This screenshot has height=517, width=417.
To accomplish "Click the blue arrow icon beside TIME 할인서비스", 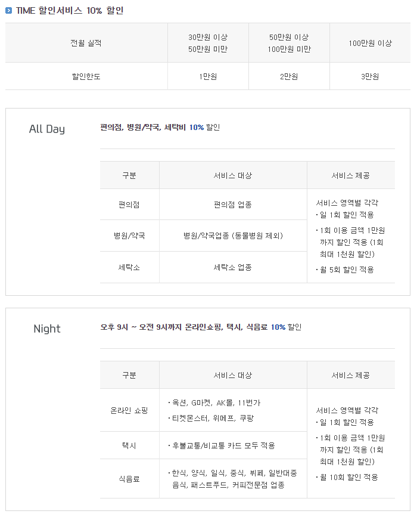I will pyautogui.click(x=9, y=11).
